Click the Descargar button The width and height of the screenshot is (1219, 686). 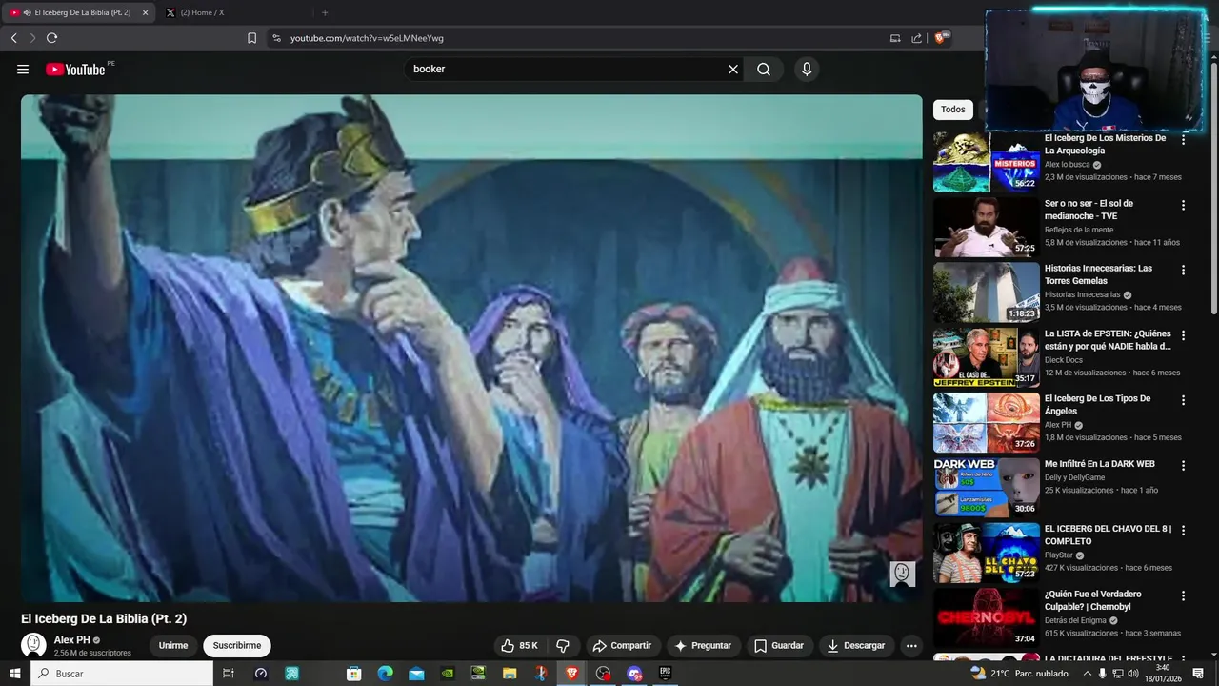[x=856, y=645]
